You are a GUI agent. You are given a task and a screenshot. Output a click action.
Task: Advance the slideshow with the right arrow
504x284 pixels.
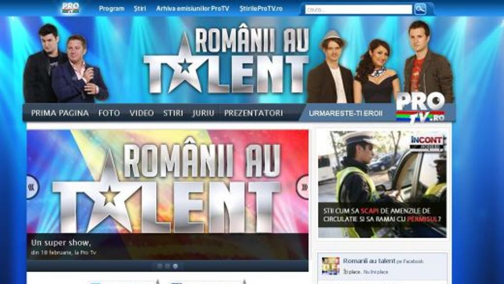[303, 187]
